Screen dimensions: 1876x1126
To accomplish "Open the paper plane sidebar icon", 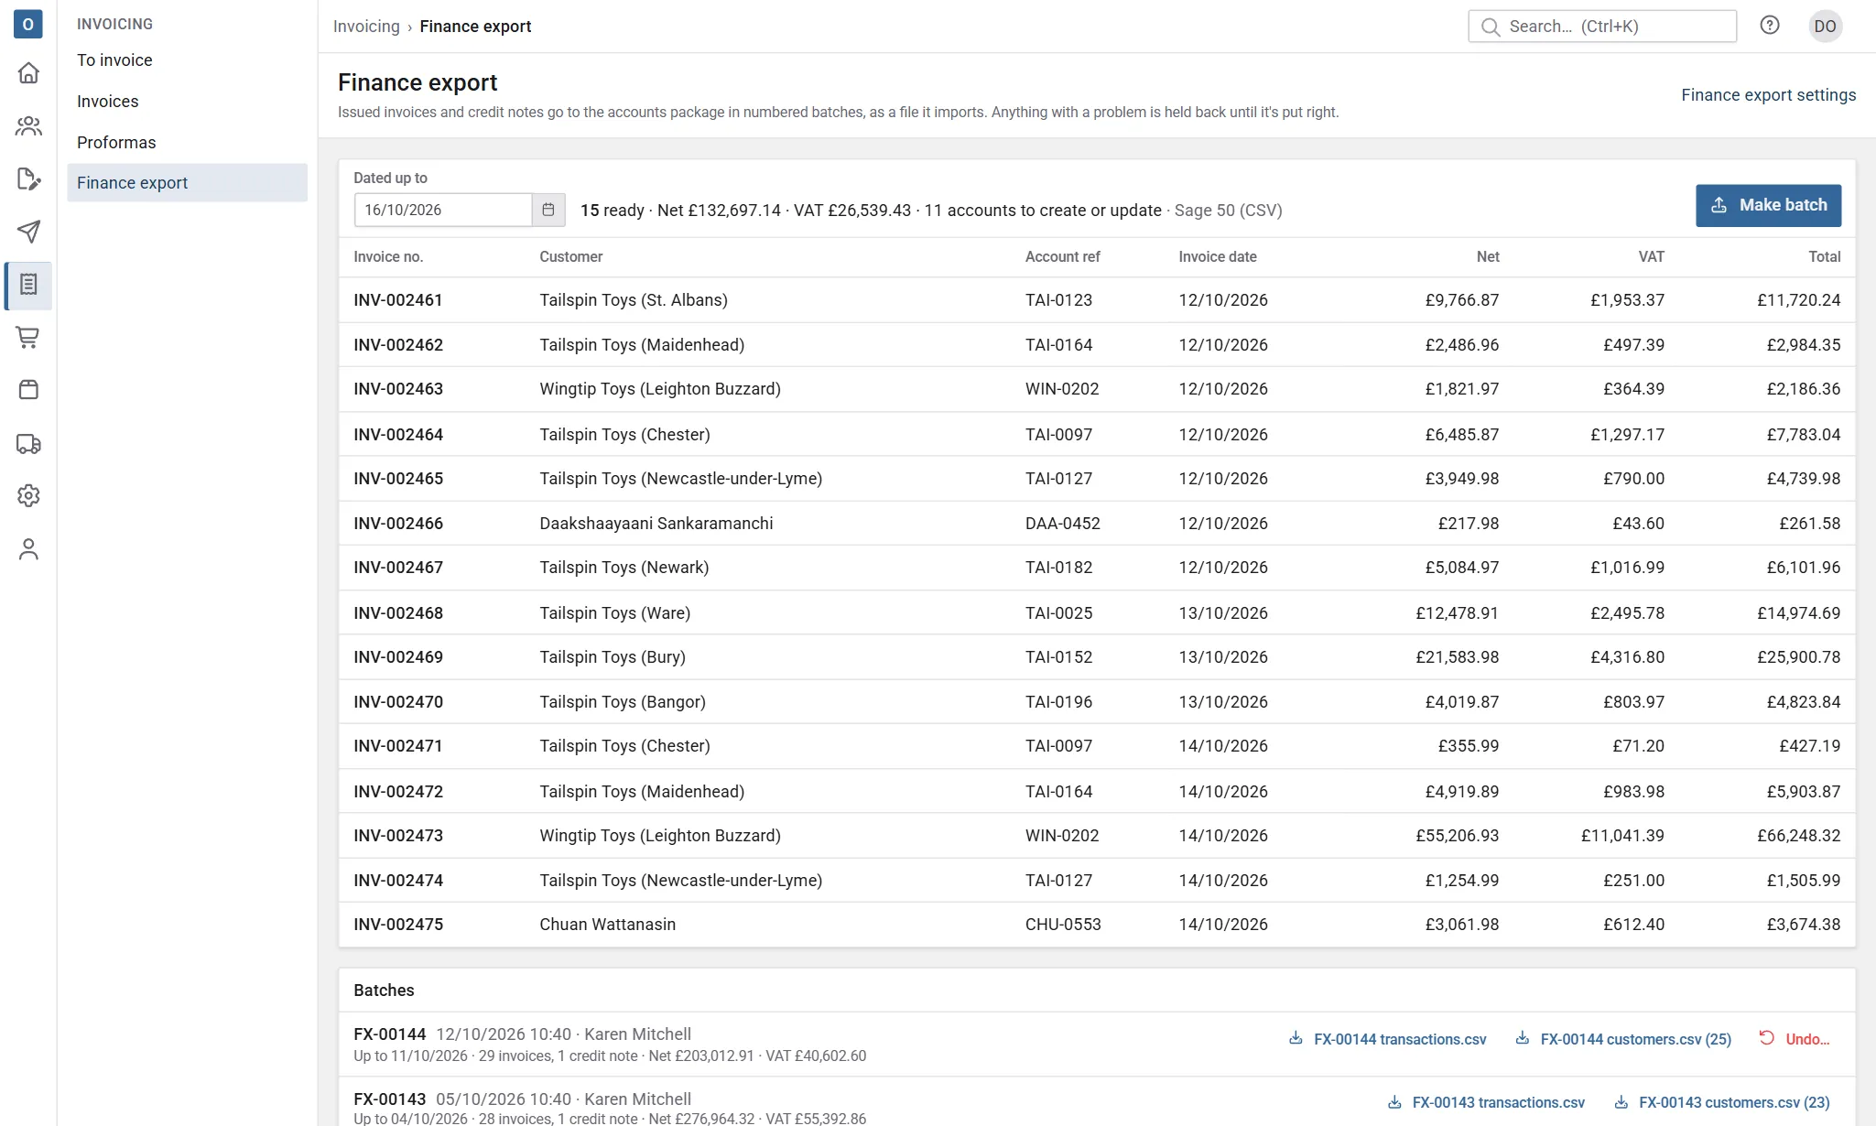I will tap(28, 232).
